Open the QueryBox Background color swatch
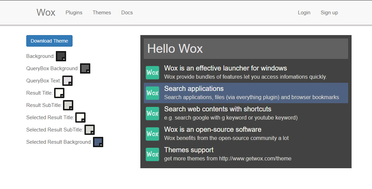Screen dimensions: 372x189 (85, 68)
